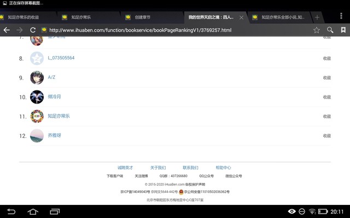Bookmark this page with star icon
Viewport: 350px width, 218px height.
click(316, 30)
